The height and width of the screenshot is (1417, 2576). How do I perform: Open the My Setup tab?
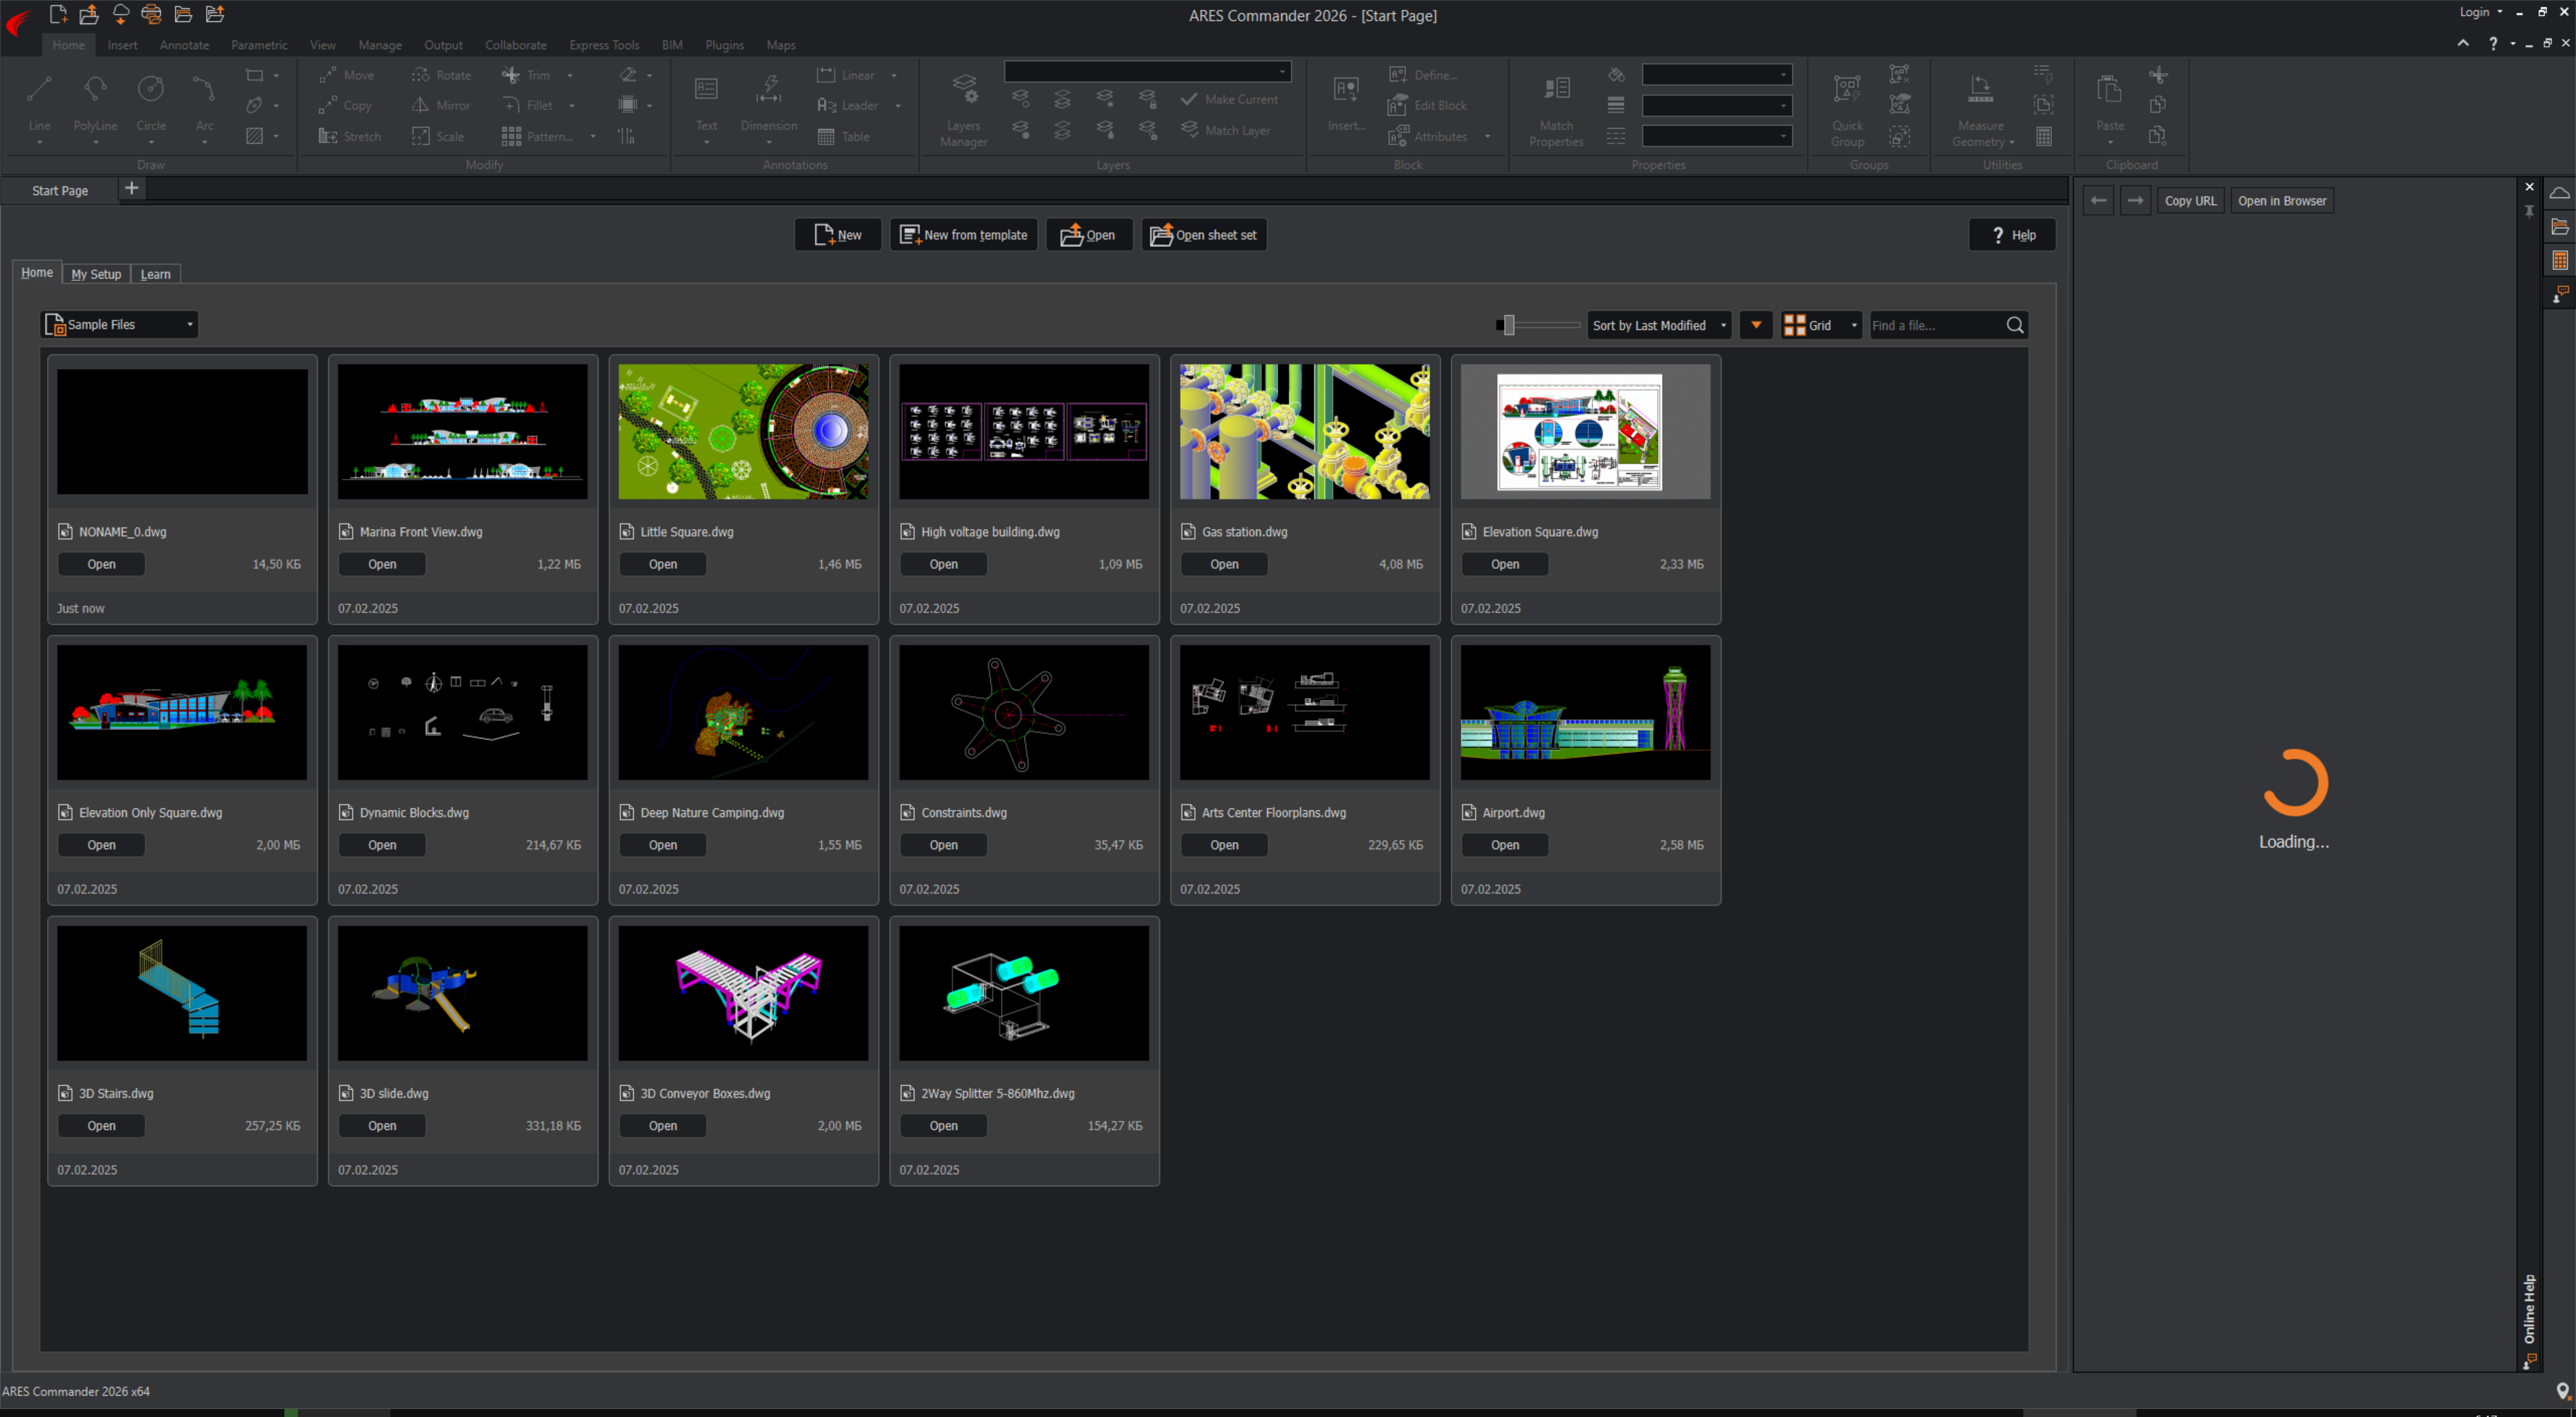pos(96,274)
